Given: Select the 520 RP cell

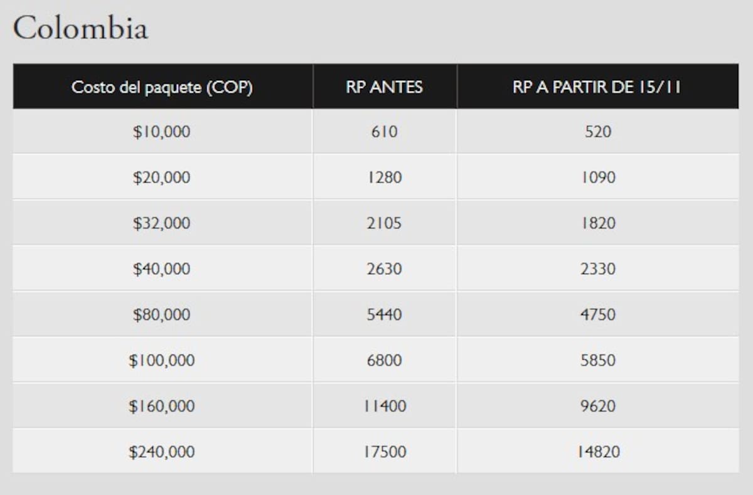Looking at the screenshot, I should (x=597, y=132).
